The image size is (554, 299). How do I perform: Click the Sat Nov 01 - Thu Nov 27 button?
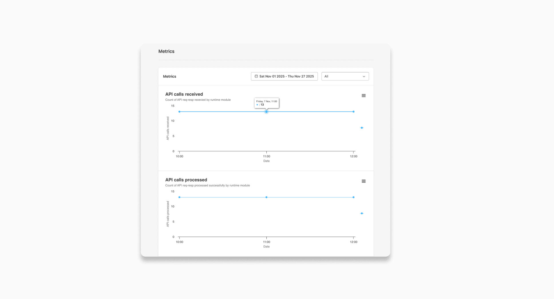[284, 76]
